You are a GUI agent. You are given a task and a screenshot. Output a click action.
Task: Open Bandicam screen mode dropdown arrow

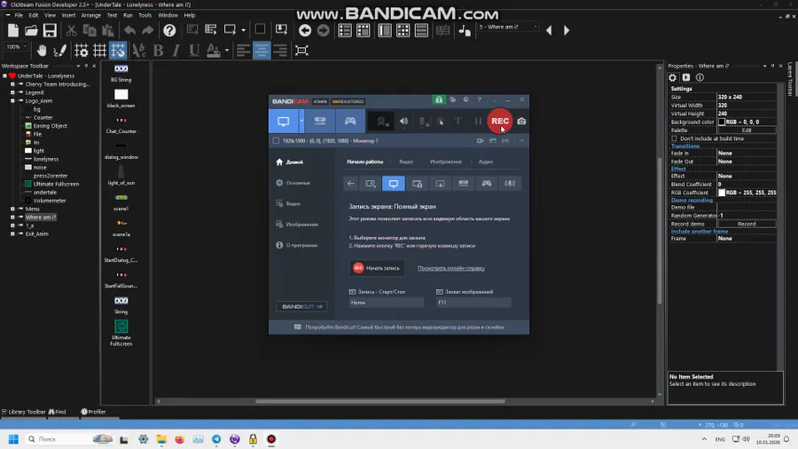(x=301, y=122)
